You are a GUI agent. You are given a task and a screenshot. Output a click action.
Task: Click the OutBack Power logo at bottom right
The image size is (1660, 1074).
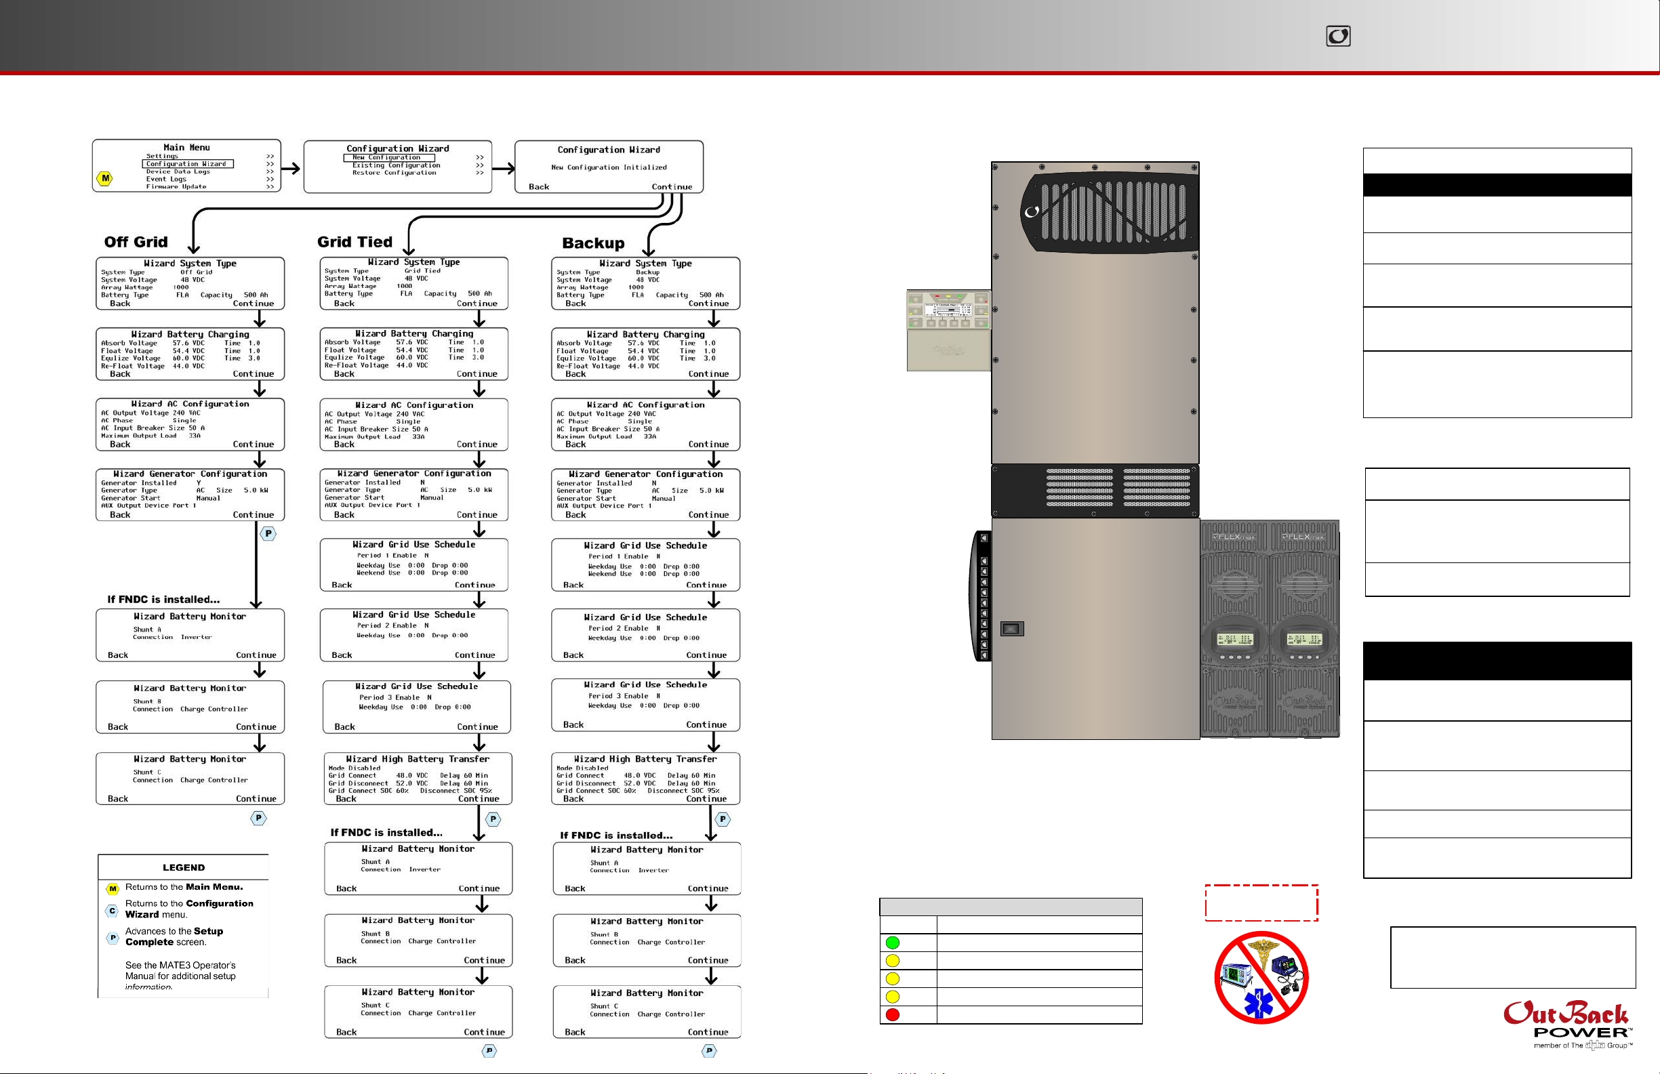(1565, 1023)
